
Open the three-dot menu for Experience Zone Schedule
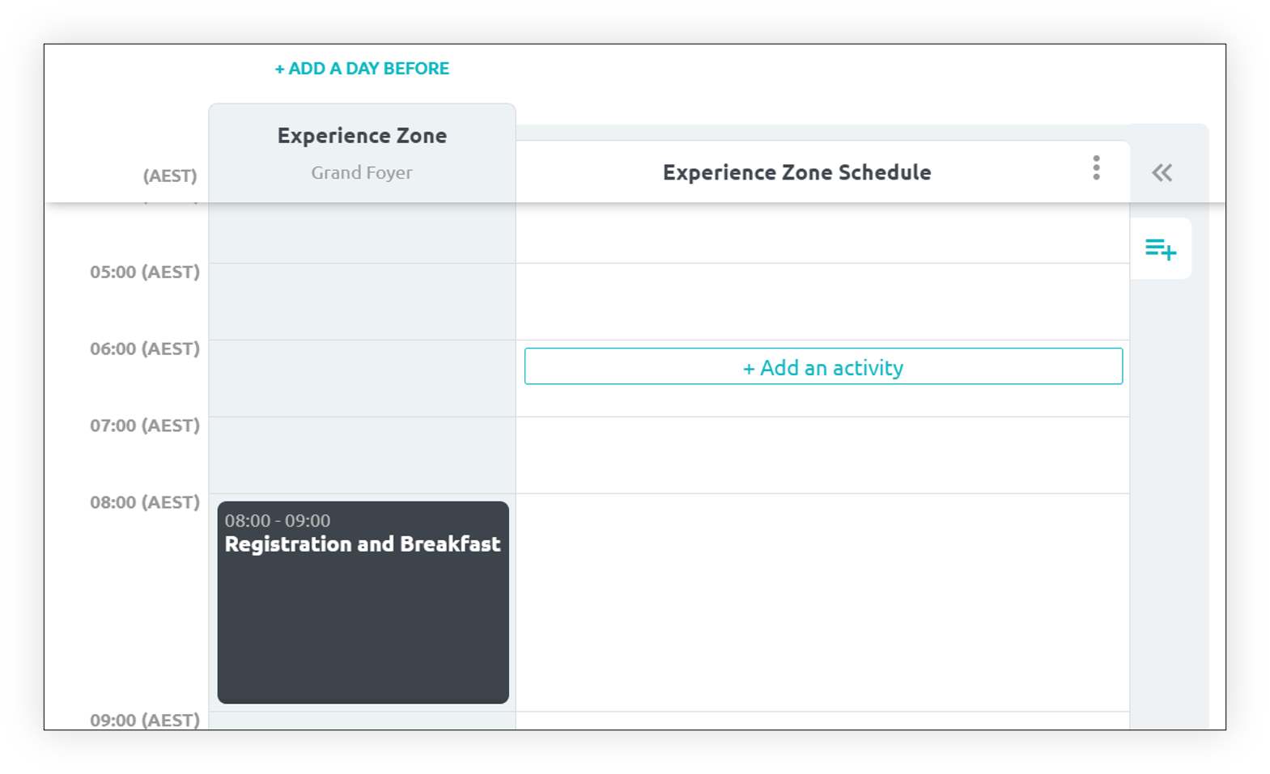pyautogui.click(x=1096, y=168)
